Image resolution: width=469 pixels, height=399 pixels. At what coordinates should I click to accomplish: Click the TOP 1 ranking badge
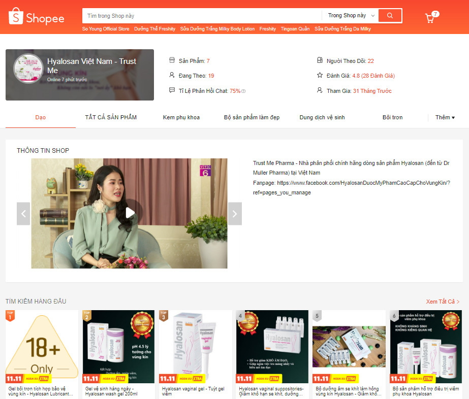pos(10,315)
